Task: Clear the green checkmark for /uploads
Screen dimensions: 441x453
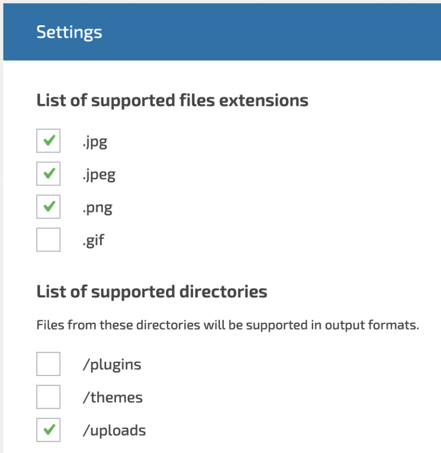Action: [48, 430]
